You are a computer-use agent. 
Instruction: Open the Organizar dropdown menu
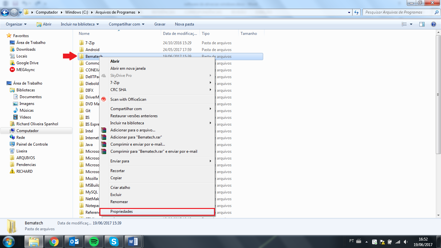(x=16, y=24)
